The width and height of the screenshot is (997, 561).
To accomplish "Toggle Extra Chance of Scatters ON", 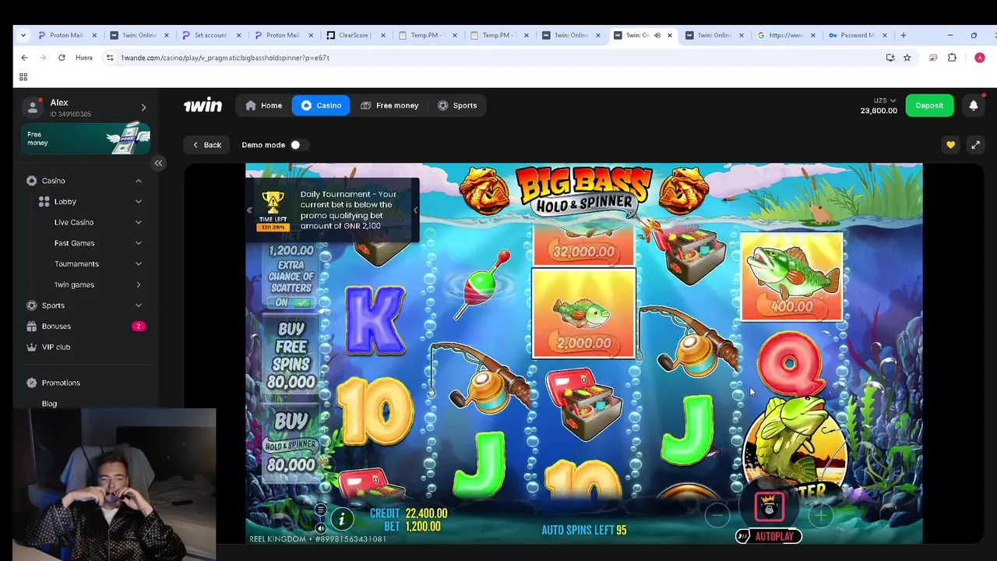I will (291, 302).
